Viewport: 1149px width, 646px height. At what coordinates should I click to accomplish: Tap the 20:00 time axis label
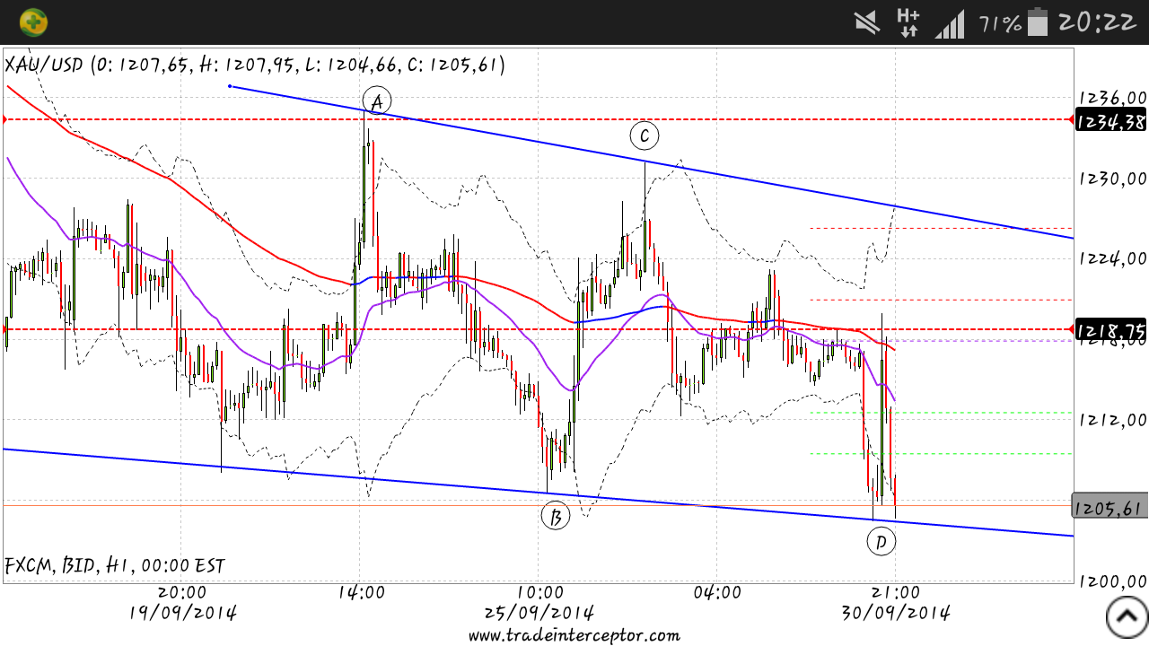point(182,592)
